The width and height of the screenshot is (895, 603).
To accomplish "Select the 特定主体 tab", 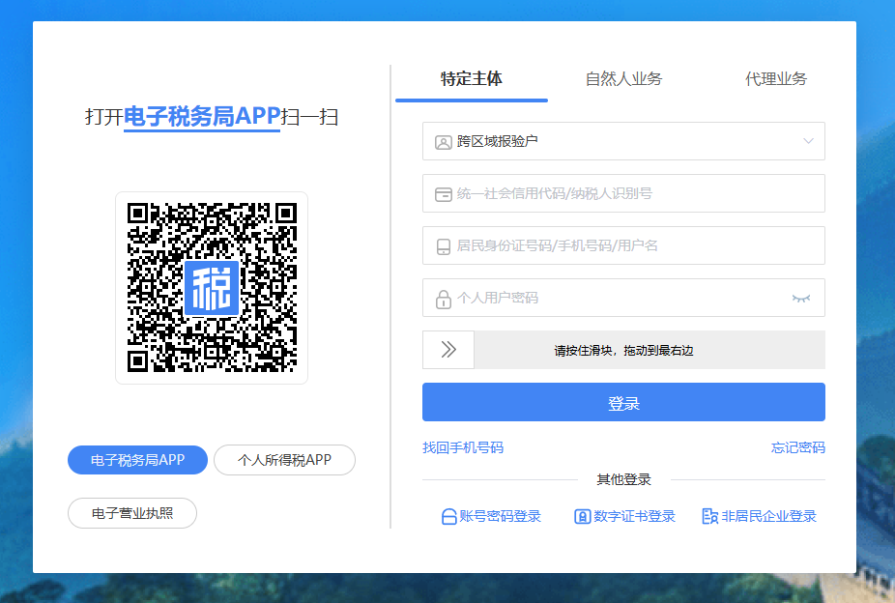I will point(472,79).
